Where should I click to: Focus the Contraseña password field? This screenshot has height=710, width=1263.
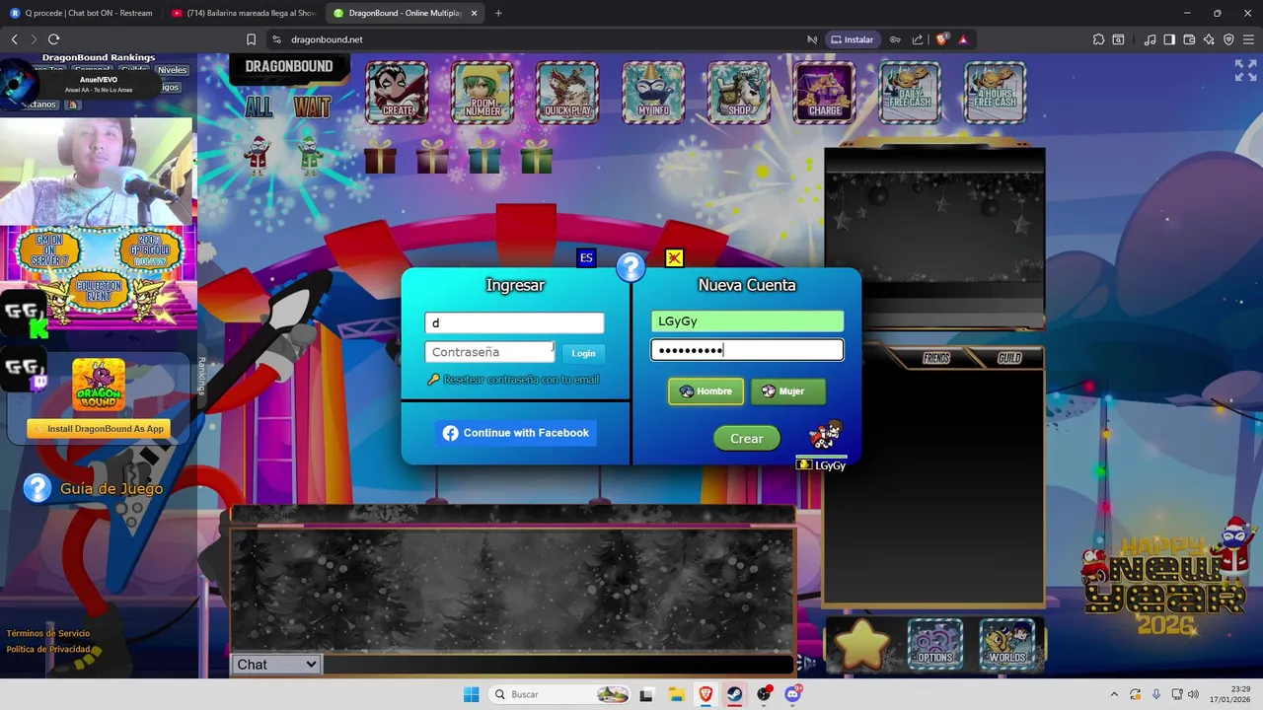[490, 352]
